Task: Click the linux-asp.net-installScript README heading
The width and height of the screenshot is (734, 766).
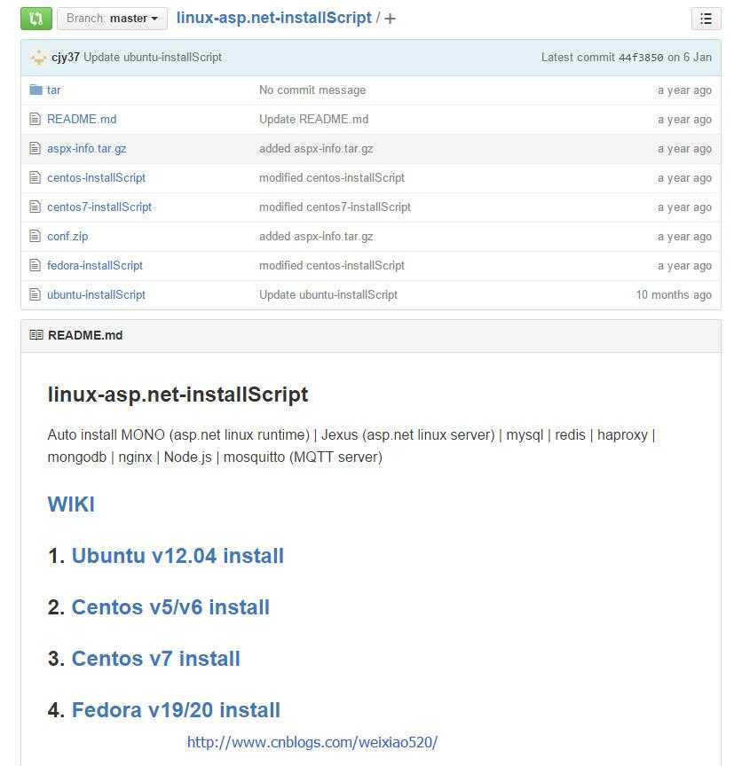Action: [x=178, y=395]
